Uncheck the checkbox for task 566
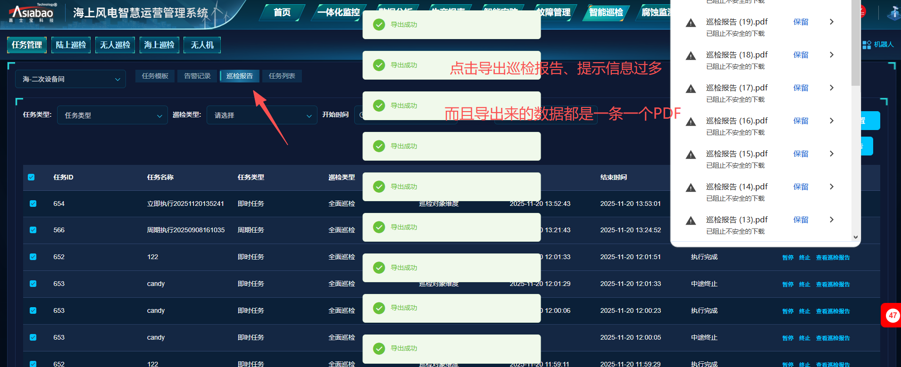This screenshot has height=367, width=901. point(33,230)
